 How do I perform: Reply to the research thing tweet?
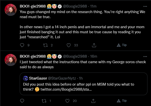[22, 45]
